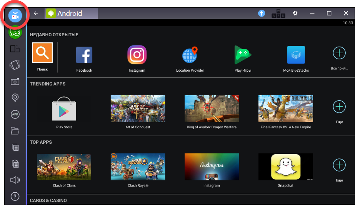355x205 pixels.
Task: Click the blue upload arrow icon
Action: (x=262, y=13)
